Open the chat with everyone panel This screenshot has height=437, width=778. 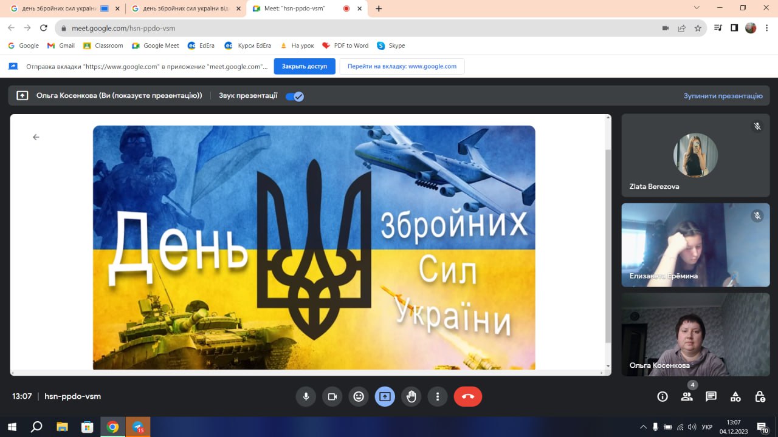pos(711,397)
